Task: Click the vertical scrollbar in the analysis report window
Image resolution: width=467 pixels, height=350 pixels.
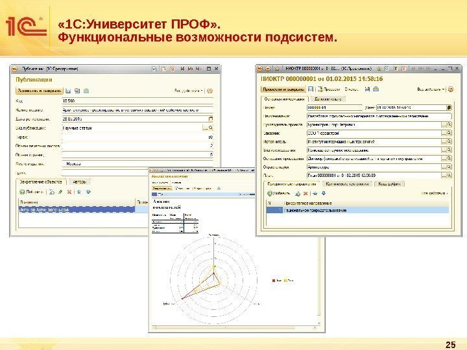Action: pos(319,281)
